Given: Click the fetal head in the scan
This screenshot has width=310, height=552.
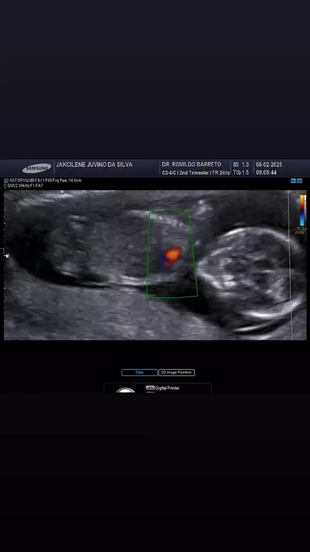Looking at the screenshot, I should point(251,278).
